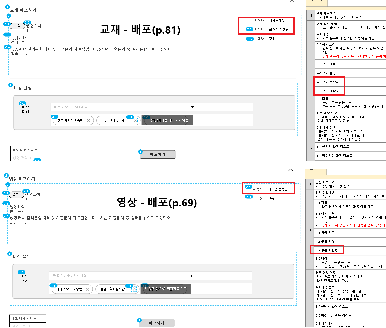386x328 pixels.
Task: Click the 3-1 badge above 배포 대상 in 교재 panel
Action: pyautogui.click(x=22, y=103)
